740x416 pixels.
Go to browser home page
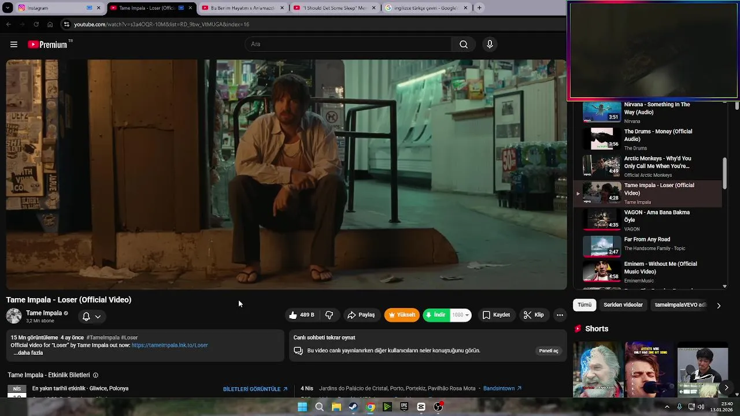coord(50,24)
